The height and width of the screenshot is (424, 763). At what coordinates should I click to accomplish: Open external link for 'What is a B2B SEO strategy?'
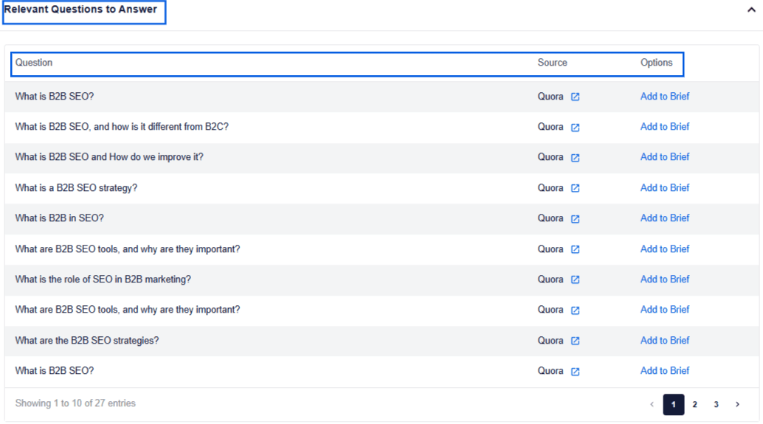point(575,188)
